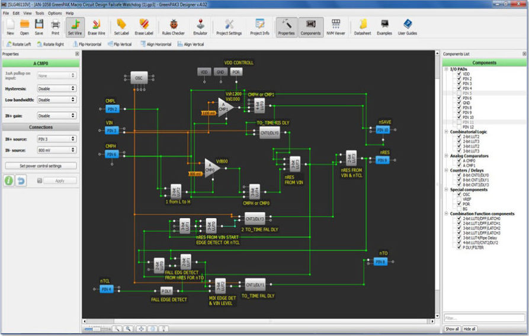Image resolution: width=529 pixels, height=336 pixels.
Task: Open Project Settings from the toolbar
Action: [x=229, y=25]
